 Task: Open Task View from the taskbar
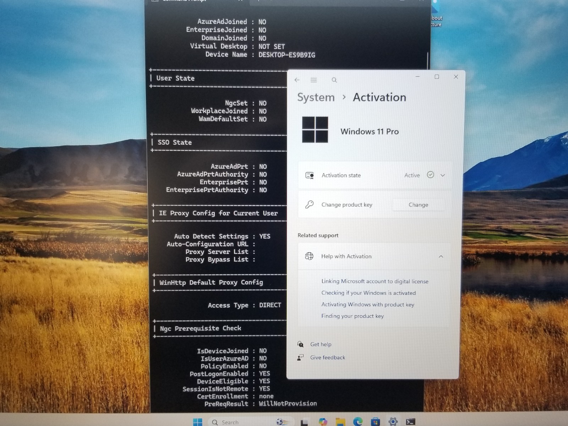pos(304,422)
